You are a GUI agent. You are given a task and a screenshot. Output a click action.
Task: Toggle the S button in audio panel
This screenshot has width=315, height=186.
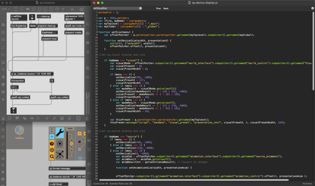click(x=79, y=133)
